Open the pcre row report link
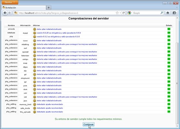 point(49,85)
